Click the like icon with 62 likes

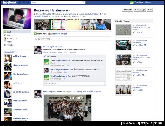(x=134, y=90)
